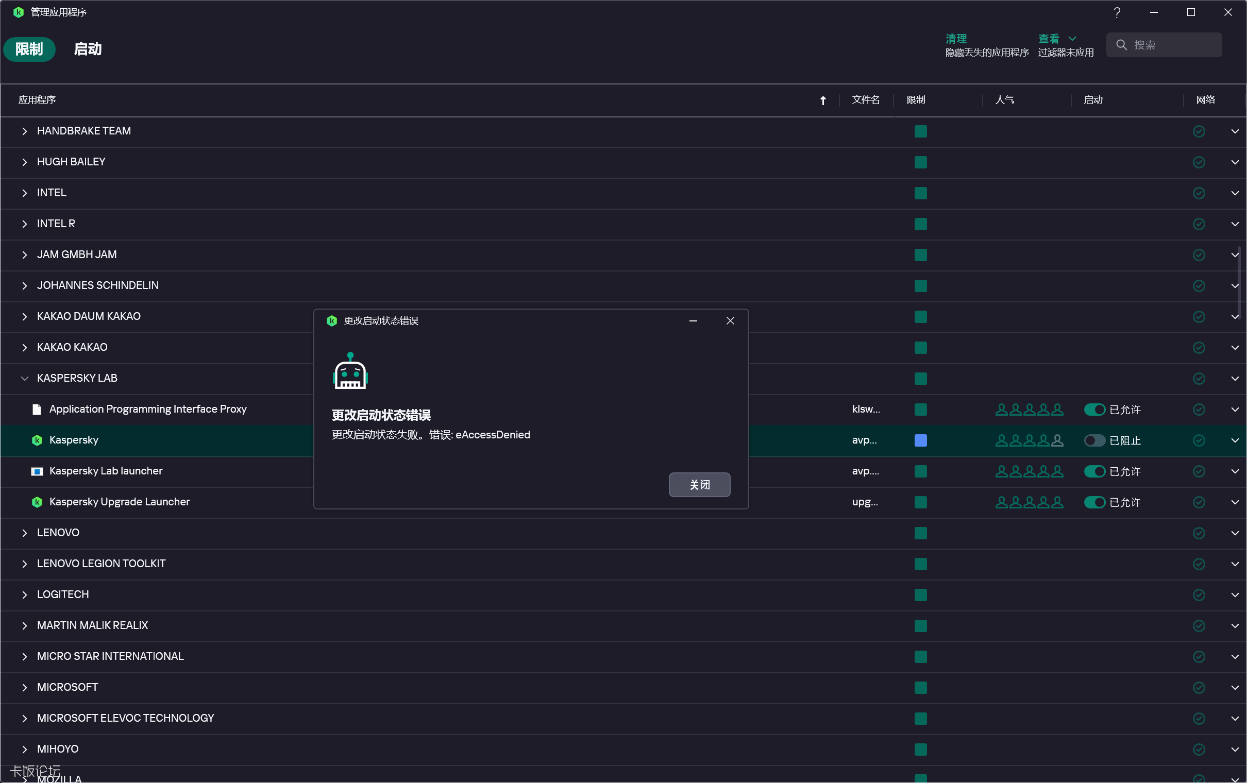Click blue restriction square for Kaspersky row
This screenshot has height=783, width=1247.
pyautogui.click(x=920, y=440)
